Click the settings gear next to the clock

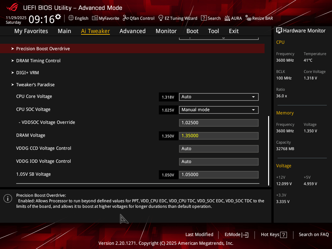(x=58, y=17)
